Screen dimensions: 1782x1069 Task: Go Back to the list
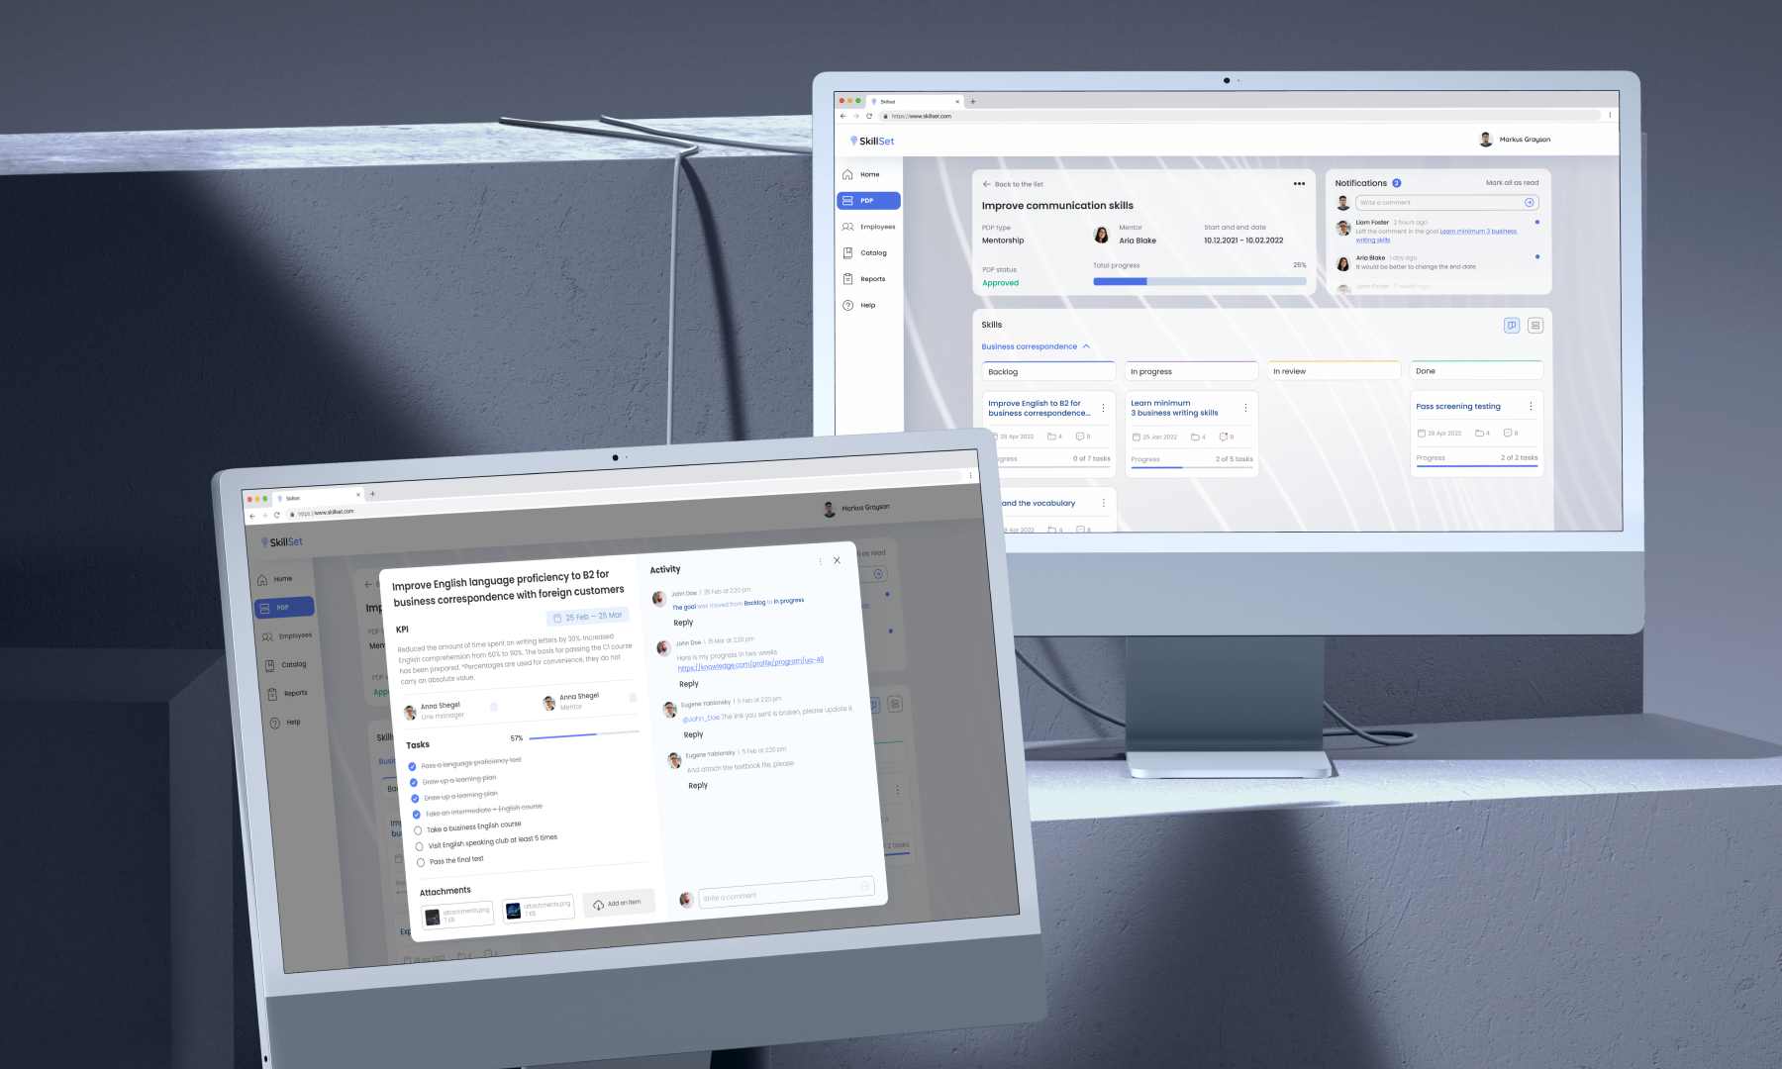(x=1013, y=184)
